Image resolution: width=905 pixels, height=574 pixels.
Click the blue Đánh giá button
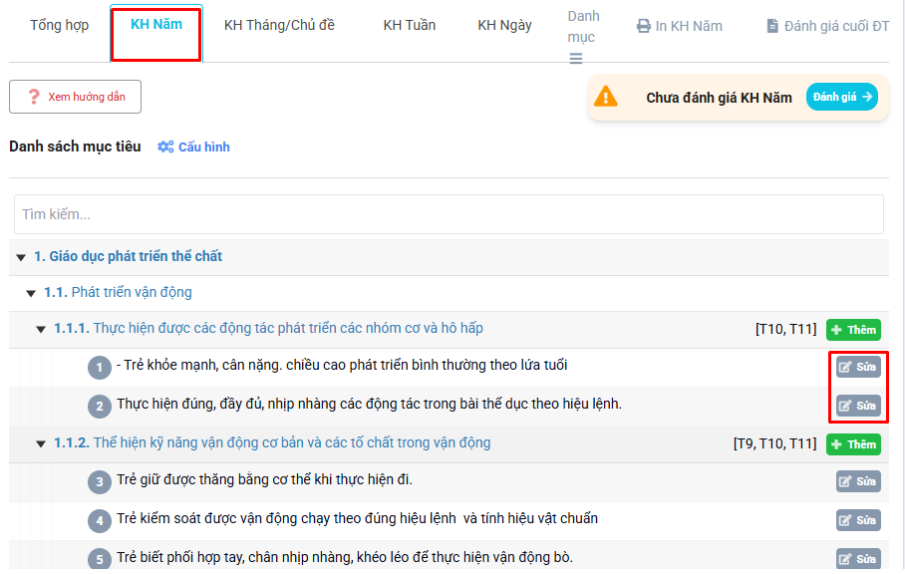[841, 97]
